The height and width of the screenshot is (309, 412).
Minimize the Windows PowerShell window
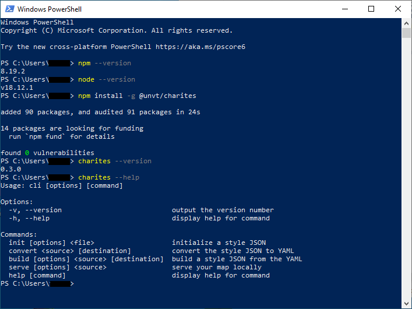344,9
